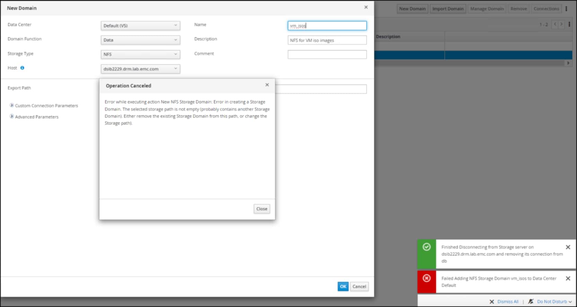The height and width of the screenshot is (307, 577).
Task: Go to previous page of storage list
Action: coord(555,24)
